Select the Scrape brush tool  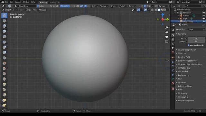coord(4,79)
